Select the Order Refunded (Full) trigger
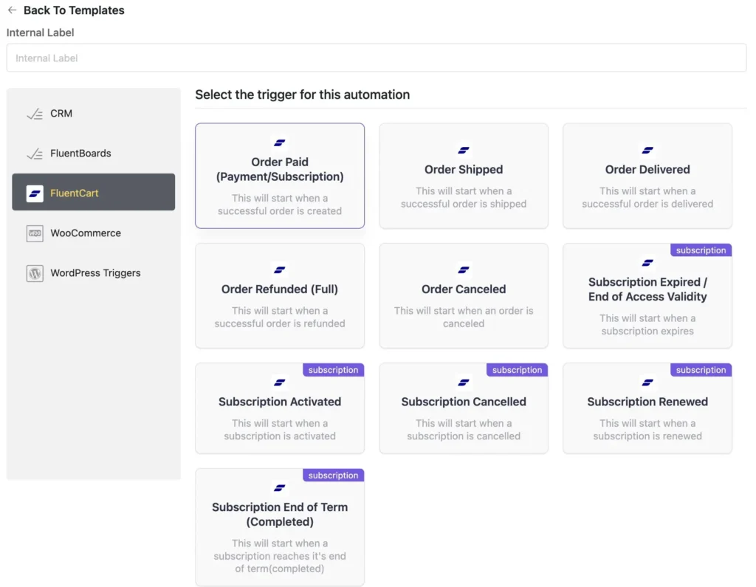This screenshot has width=756, height=587. [280, 297]
